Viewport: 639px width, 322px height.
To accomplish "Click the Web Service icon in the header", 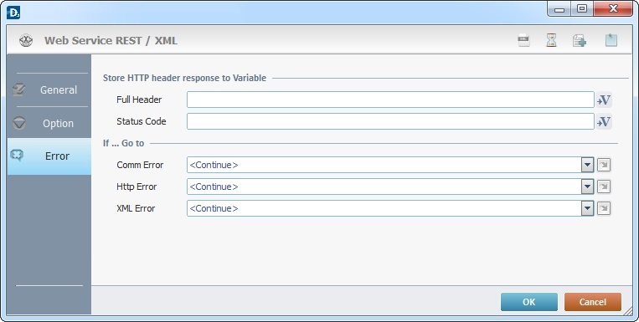I will point(26,40).
